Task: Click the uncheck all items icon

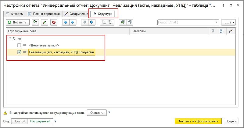Action: (x=130, y=22)
